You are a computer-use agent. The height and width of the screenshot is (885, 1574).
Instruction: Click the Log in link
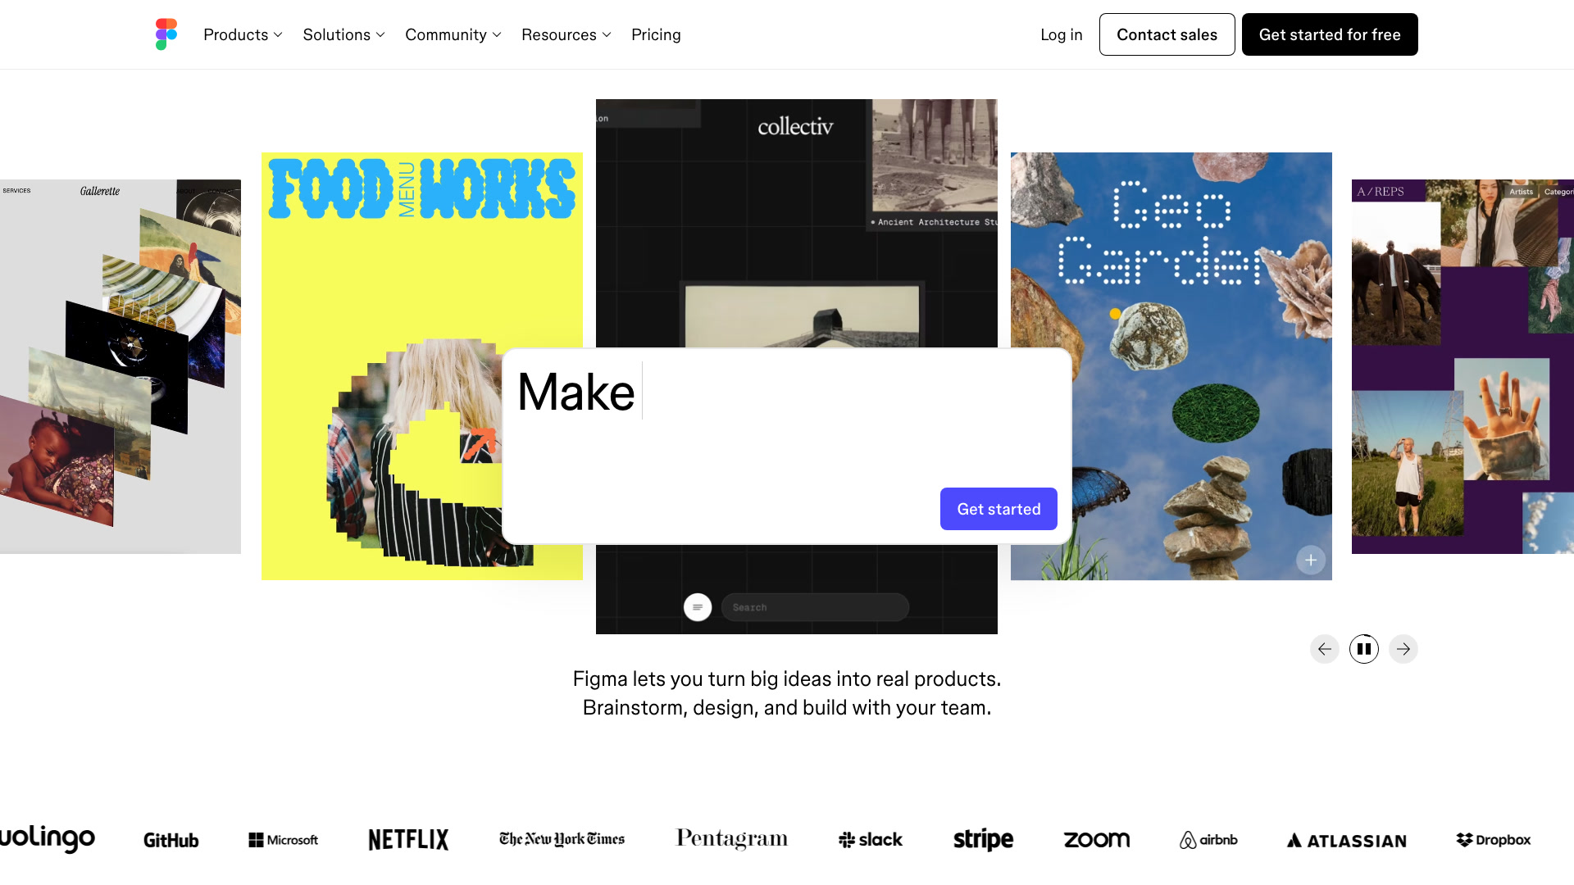tap(1061, 34)
